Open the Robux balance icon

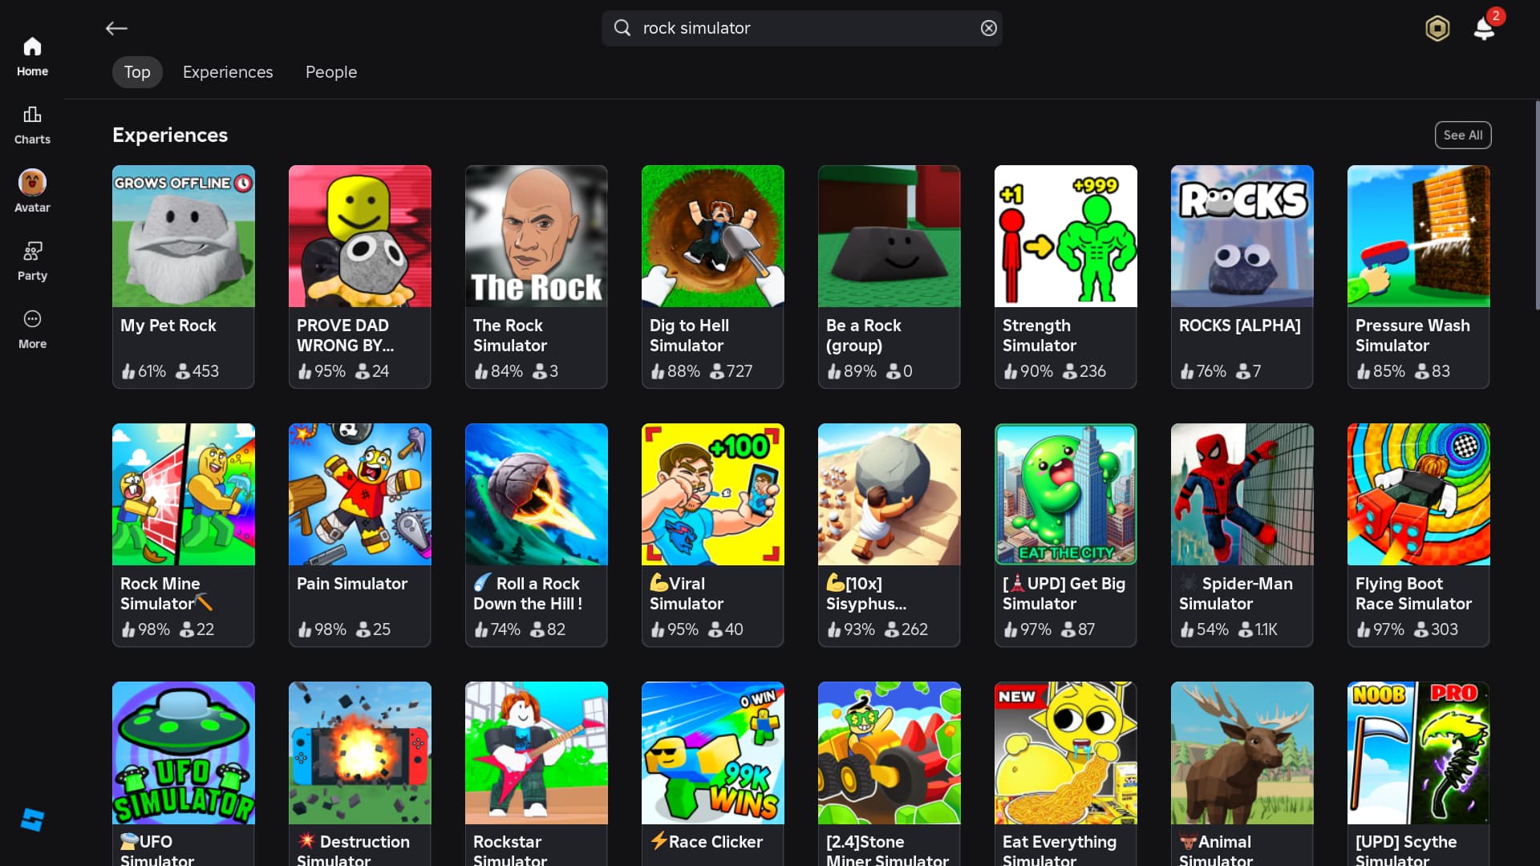click(x=1437, y=29)
